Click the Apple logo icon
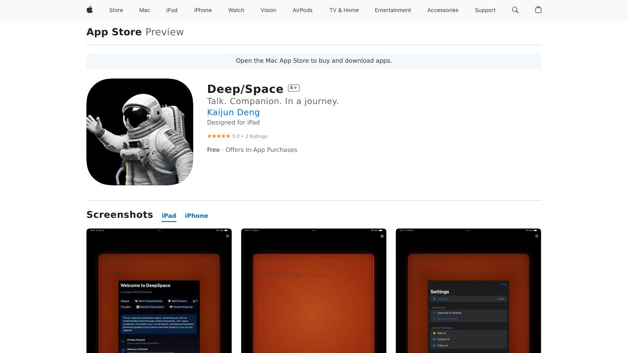The height and width of the screenshot is (353, 628). (90, 10)
